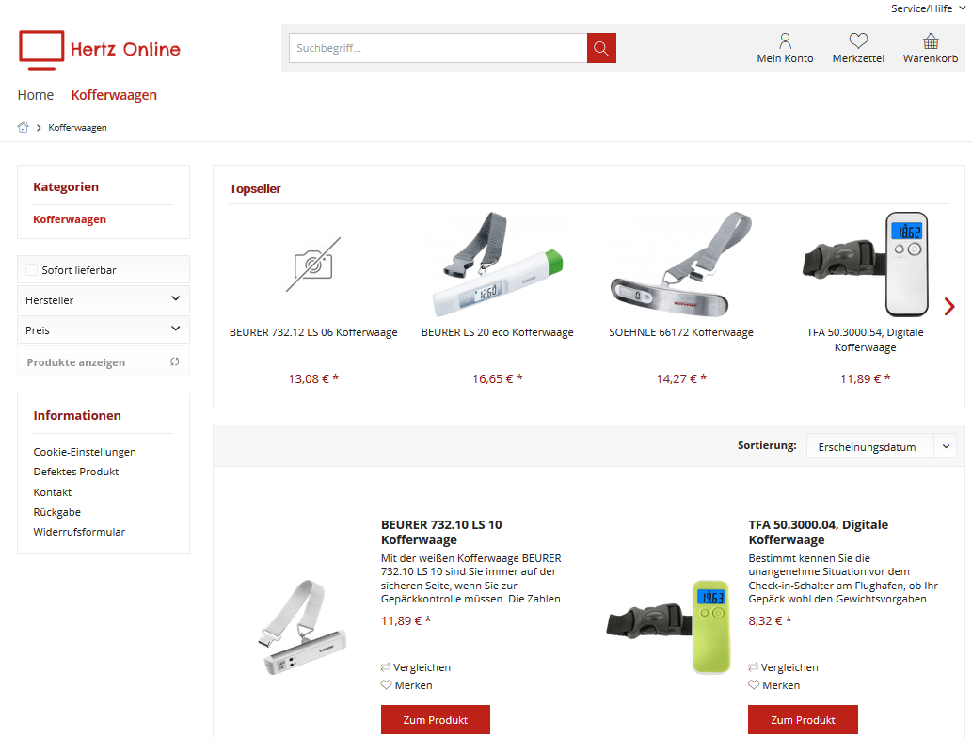Open Mein Konto account icon
The image size is (972, 738).
tap(785, 40)
